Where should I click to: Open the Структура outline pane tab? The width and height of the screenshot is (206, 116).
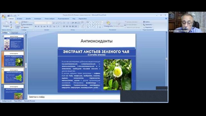pyautogui.click(x=14, y=33)
